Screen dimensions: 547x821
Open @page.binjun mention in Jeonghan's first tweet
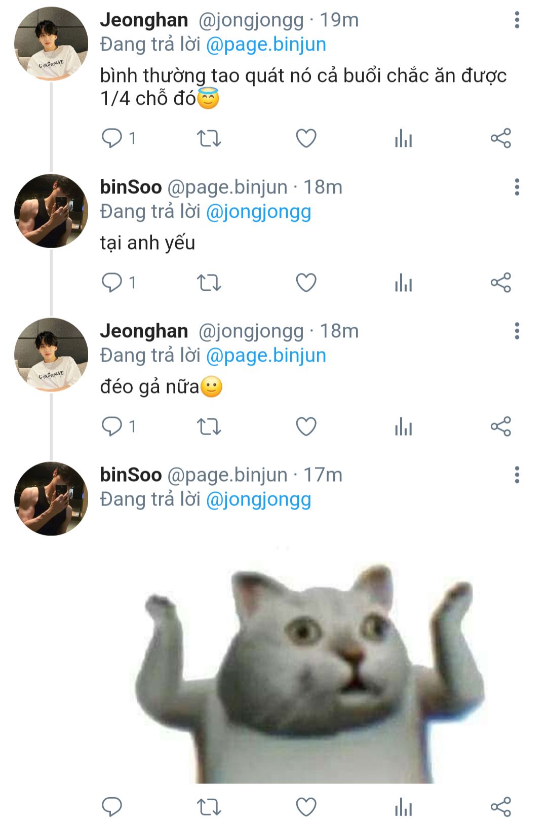point(266,45)
